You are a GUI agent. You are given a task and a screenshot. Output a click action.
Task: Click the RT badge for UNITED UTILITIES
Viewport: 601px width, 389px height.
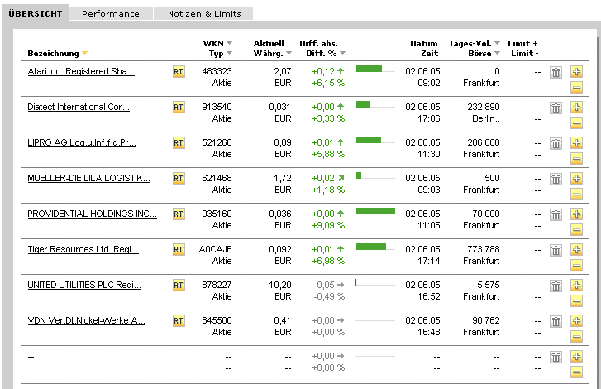pos(179,286)
